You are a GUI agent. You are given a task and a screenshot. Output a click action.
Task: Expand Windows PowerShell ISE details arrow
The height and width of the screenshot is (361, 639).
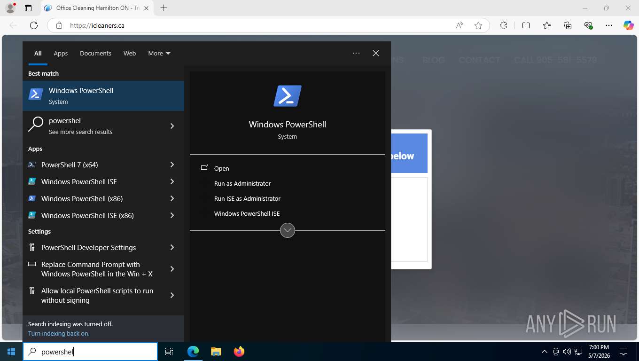click(x=172, y=181)
